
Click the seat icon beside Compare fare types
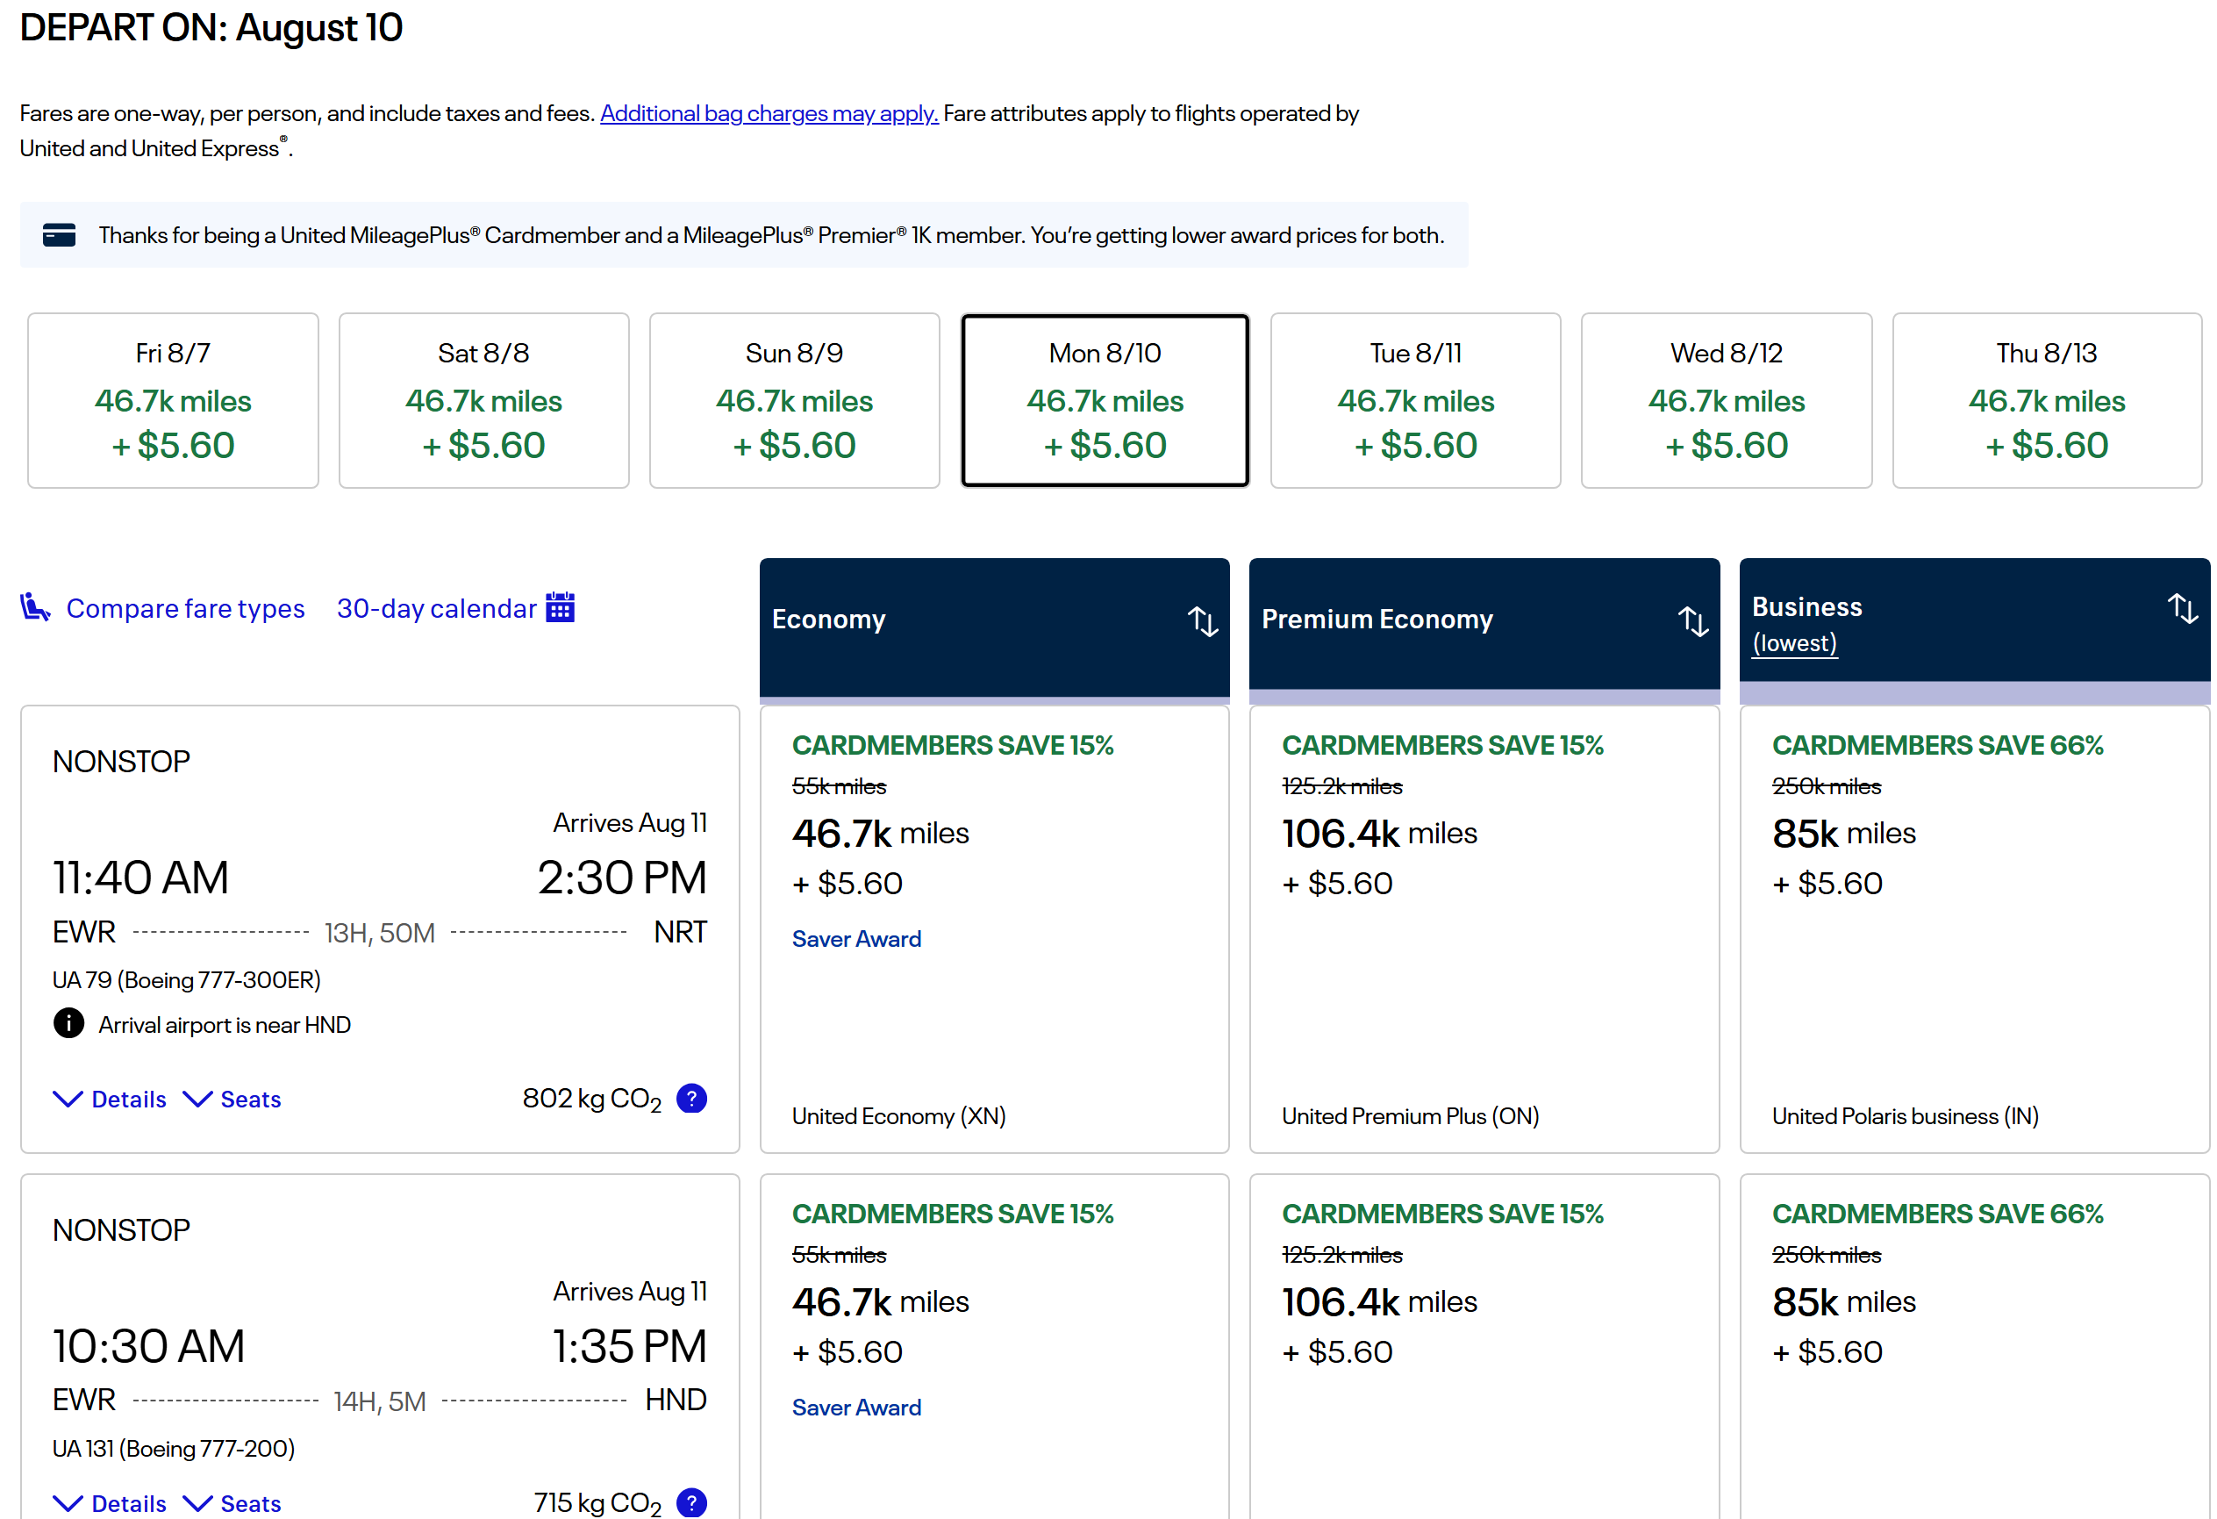pyautogui.click(x=35, y=607)
